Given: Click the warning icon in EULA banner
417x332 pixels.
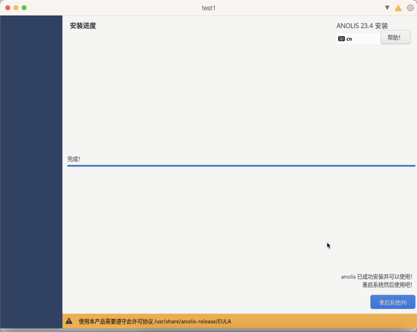Looking at the screenshot, I should [x=69, y=321].
